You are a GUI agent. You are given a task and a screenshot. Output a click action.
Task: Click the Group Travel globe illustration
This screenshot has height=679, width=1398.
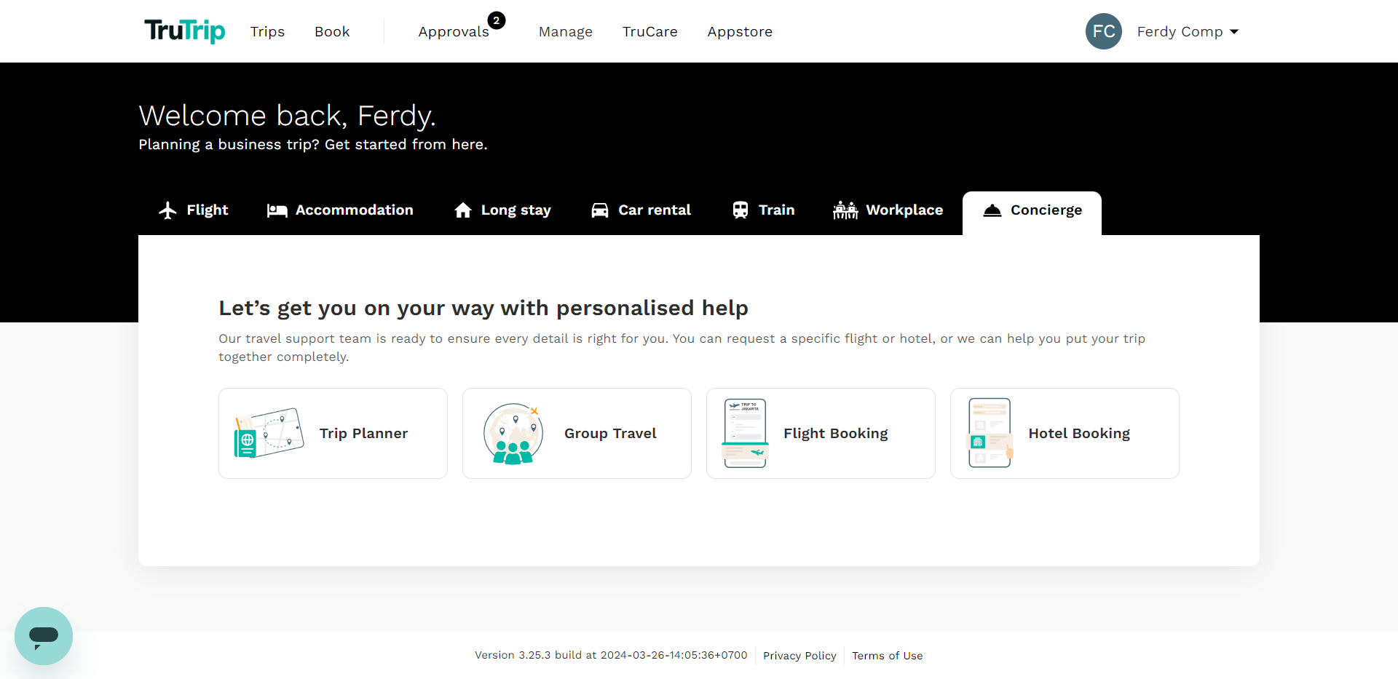point(513,434)
